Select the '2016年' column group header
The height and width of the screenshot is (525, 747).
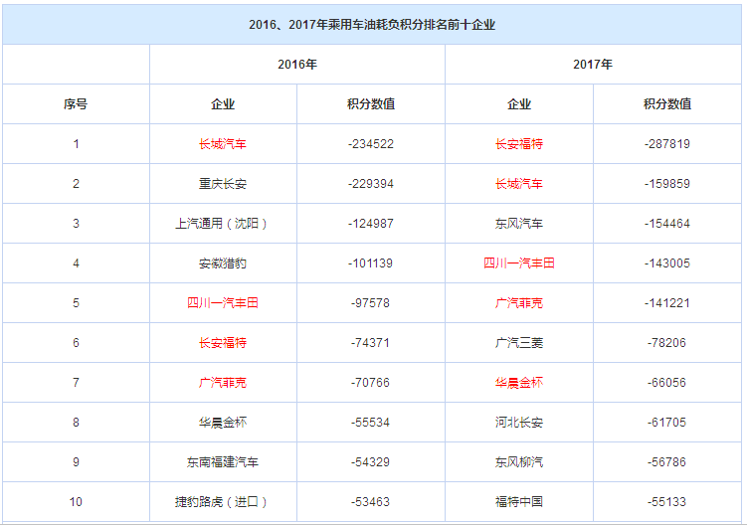[x=297, y=65]
